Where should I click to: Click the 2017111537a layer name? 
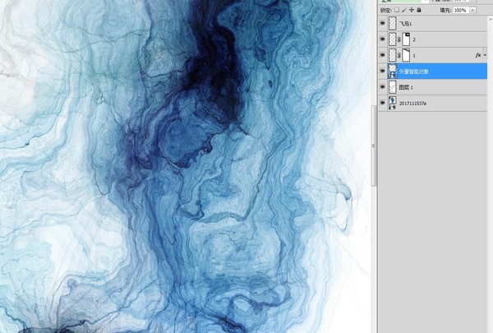tap(412, 104)
